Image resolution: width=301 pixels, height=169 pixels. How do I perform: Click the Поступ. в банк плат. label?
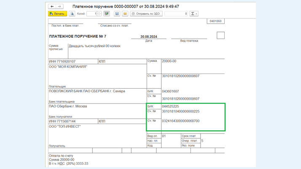(x=65, y=26)
